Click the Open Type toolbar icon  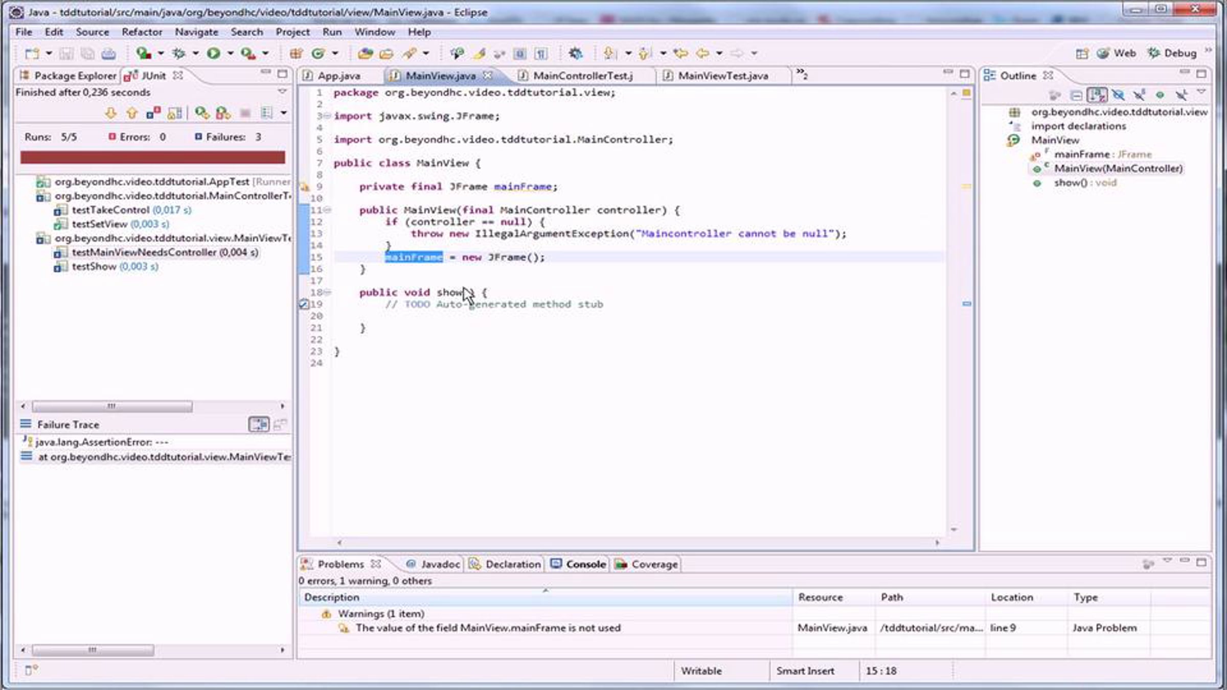[x=365, y=53]
